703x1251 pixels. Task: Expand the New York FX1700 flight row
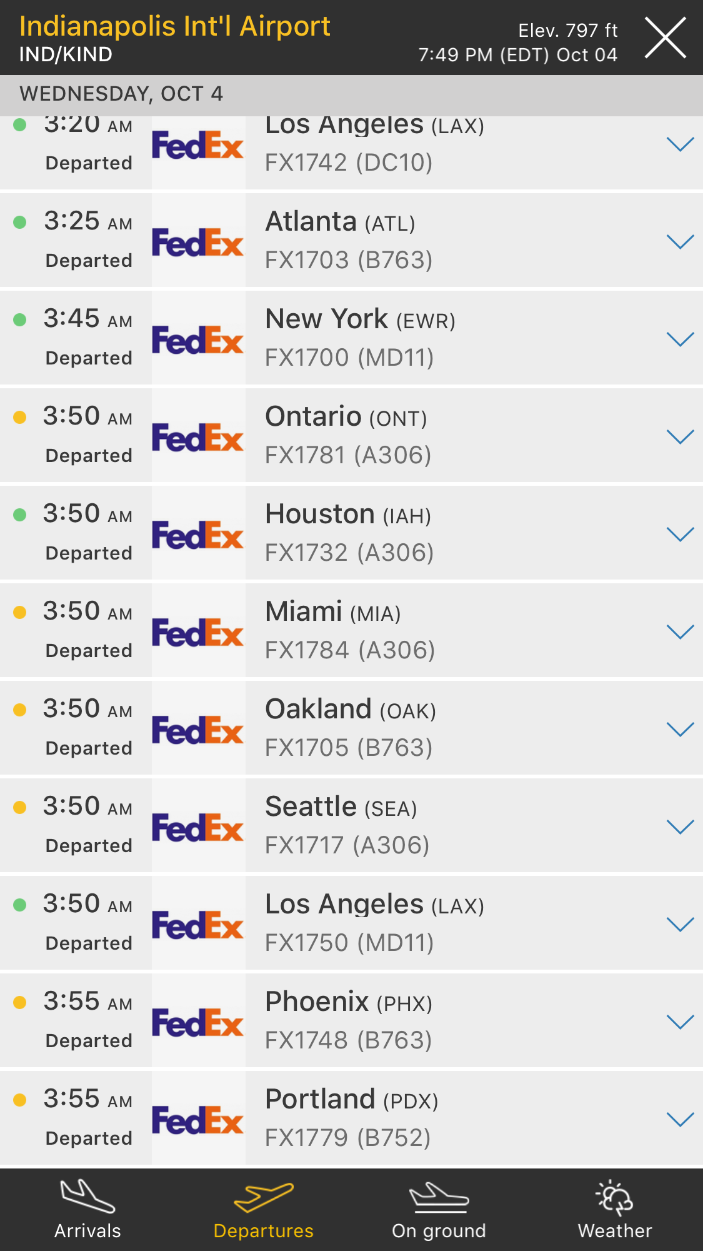click(681, 339)
